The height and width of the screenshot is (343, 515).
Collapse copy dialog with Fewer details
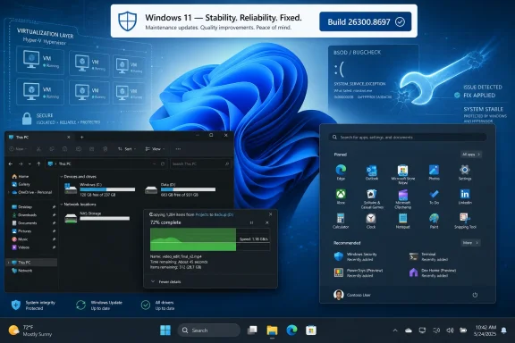pyautogui.click(x=166, y=281)
